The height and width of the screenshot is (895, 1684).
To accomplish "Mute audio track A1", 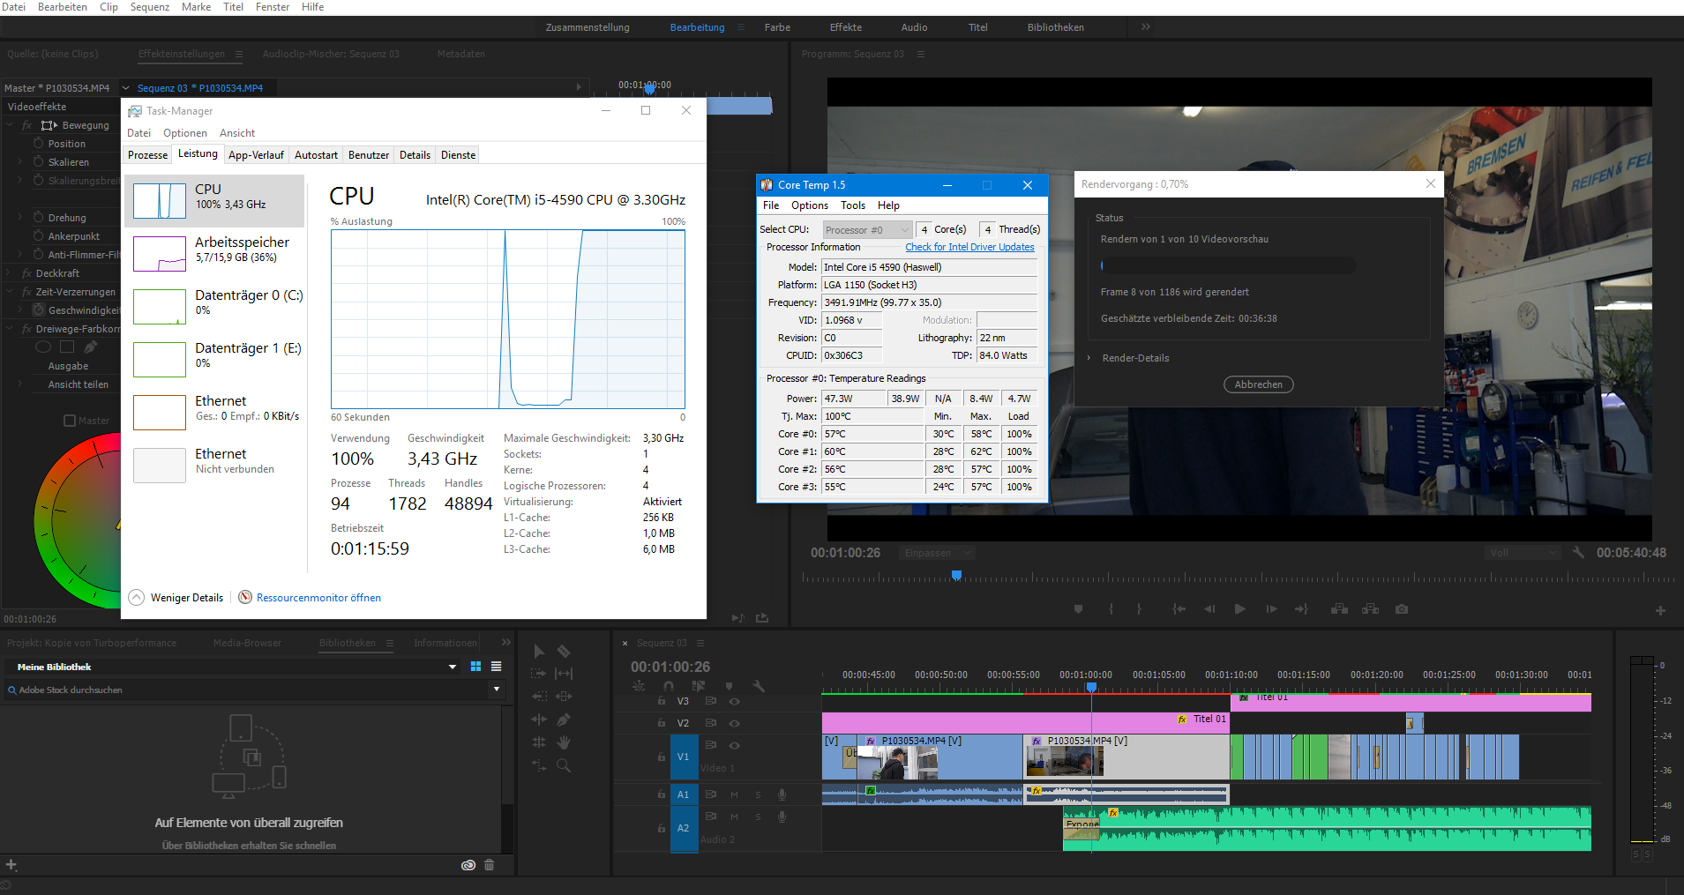I will point(734,794).
